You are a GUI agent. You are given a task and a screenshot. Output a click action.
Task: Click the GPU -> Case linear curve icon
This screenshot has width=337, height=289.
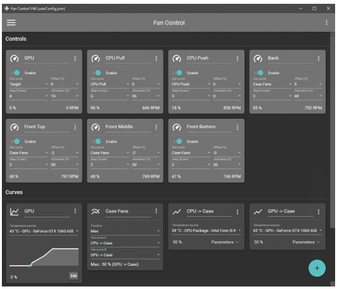[x=258, y=212]
